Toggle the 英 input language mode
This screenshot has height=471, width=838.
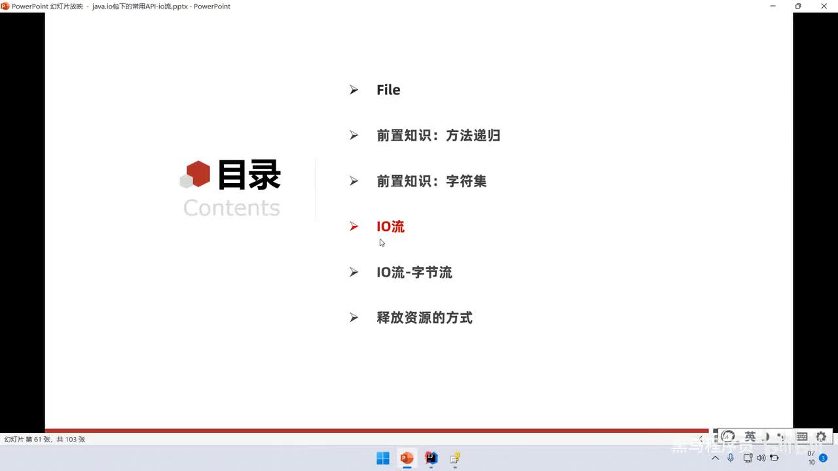[750, 436]
